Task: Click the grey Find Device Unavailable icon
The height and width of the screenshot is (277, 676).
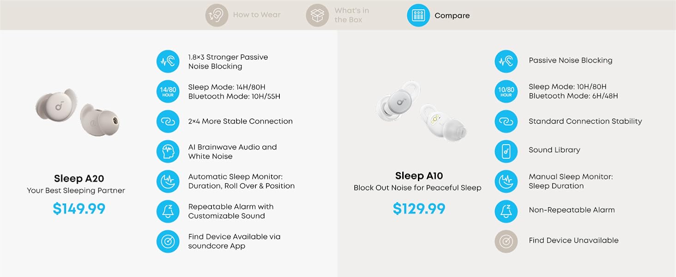Action: coord(506,241)
